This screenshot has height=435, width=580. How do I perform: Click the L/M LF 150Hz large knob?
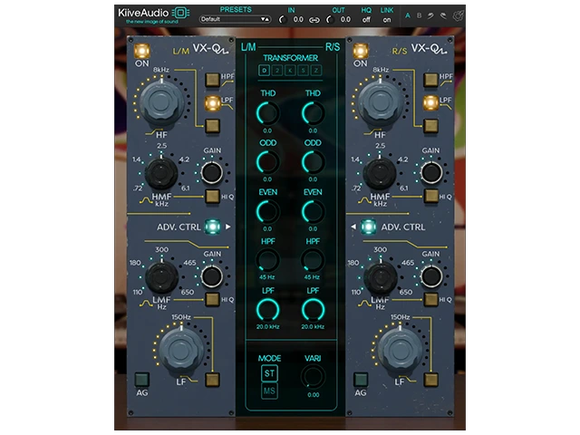coord(180,350)
